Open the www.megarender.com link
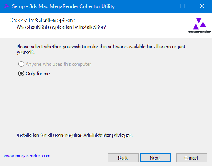The height and width of the screenshot is (166, 212). coord(27,156)
